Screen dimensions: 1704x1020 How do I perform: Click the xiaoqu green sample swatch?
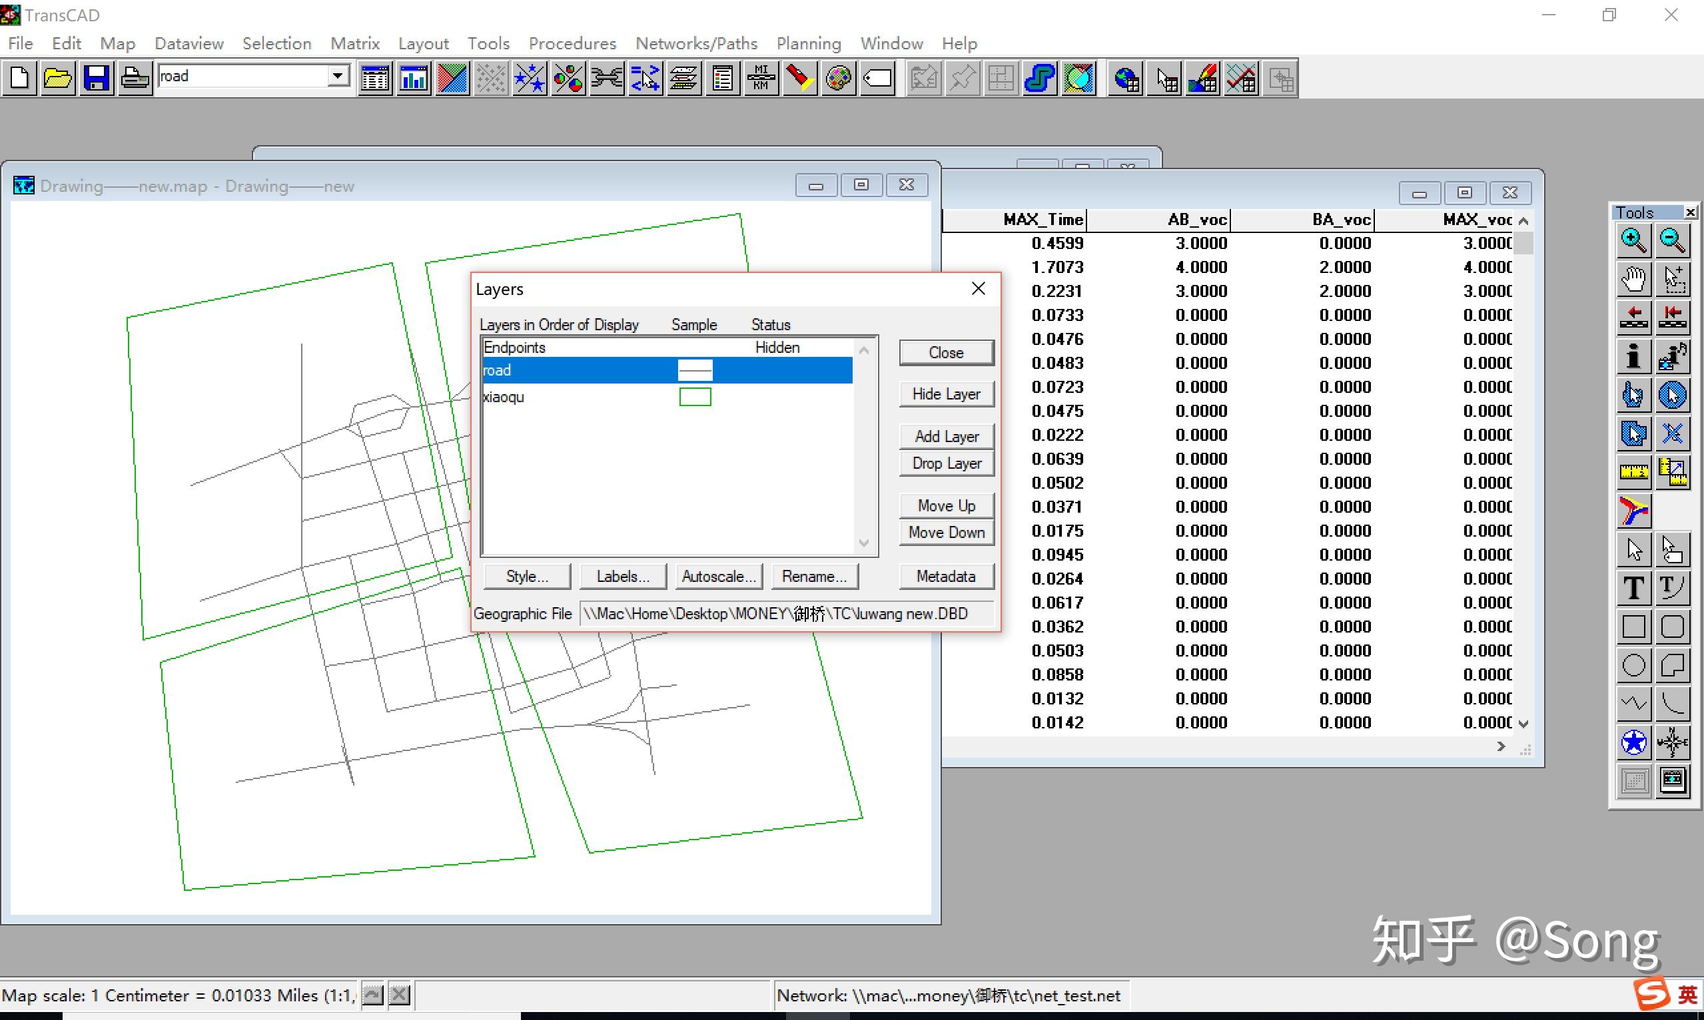695,397
